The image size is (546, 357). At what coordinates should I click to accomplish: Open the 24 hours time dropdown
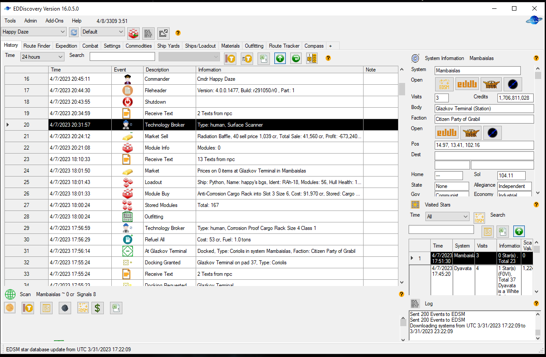point(42,56)
